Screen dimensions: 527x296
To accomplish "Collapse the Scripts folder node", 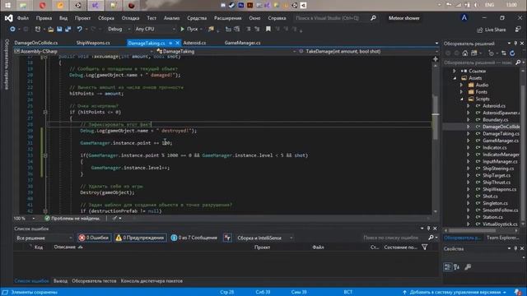I will pyautogui.click(x=461, y=99).
